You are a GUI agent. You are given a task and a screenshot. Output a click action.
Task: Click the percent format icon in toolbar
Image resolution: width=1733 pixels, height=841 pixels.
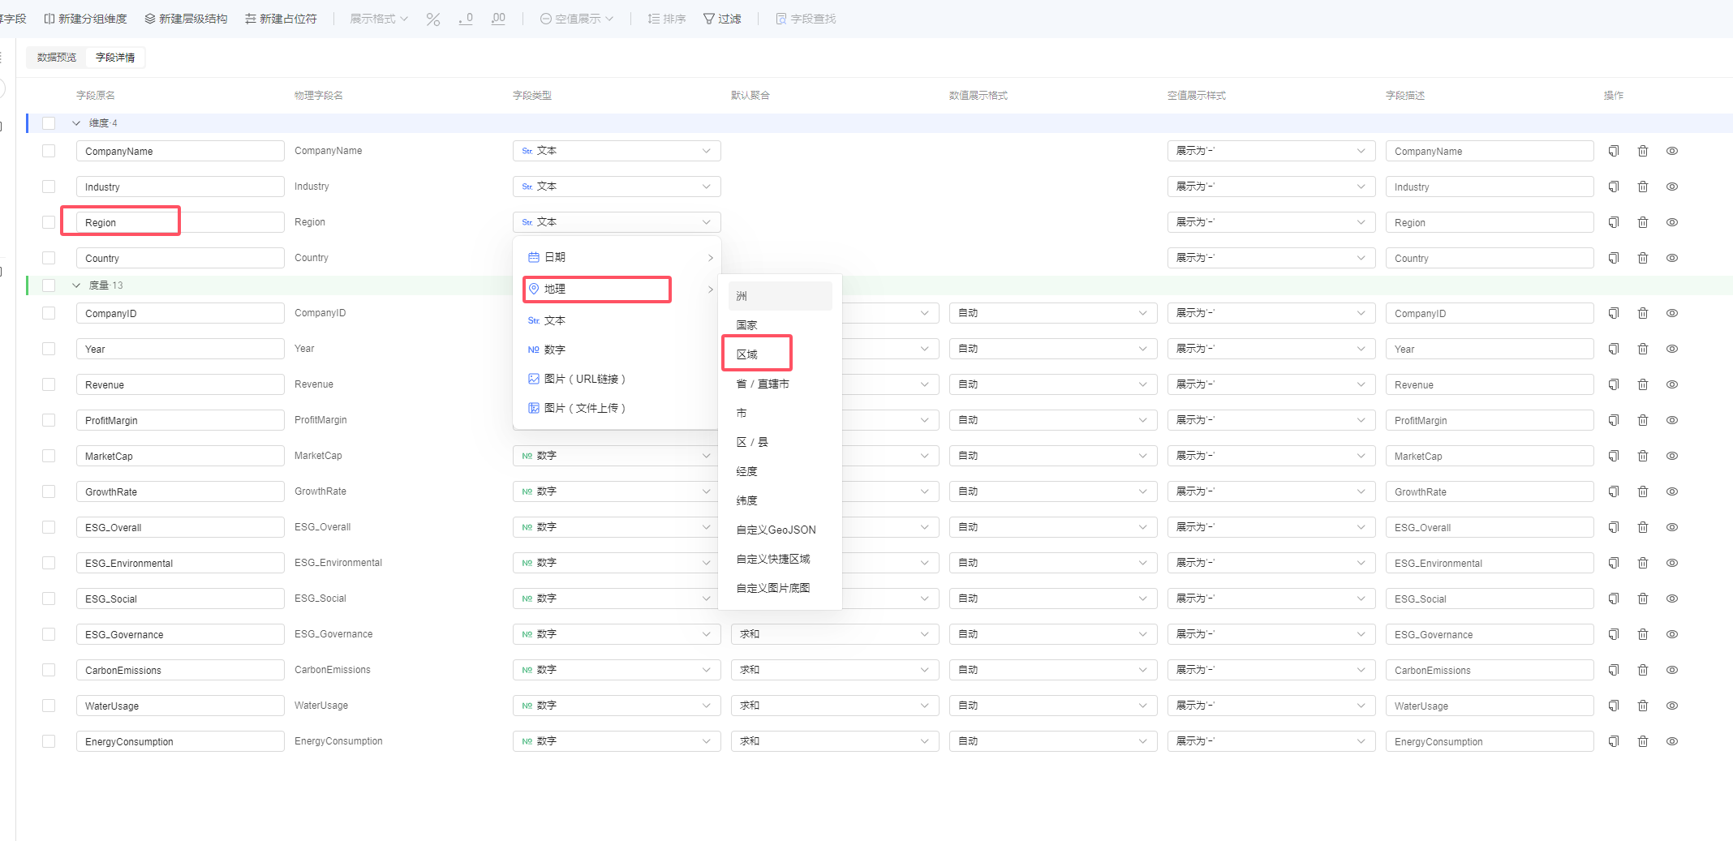point(433,19)
